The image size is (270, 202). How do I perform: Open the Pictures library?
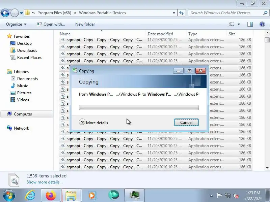[x=24, y=93]
